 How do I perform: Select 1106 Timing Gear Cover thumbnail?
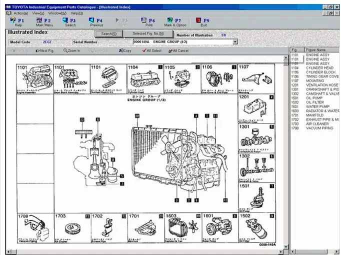pos(219,79)
